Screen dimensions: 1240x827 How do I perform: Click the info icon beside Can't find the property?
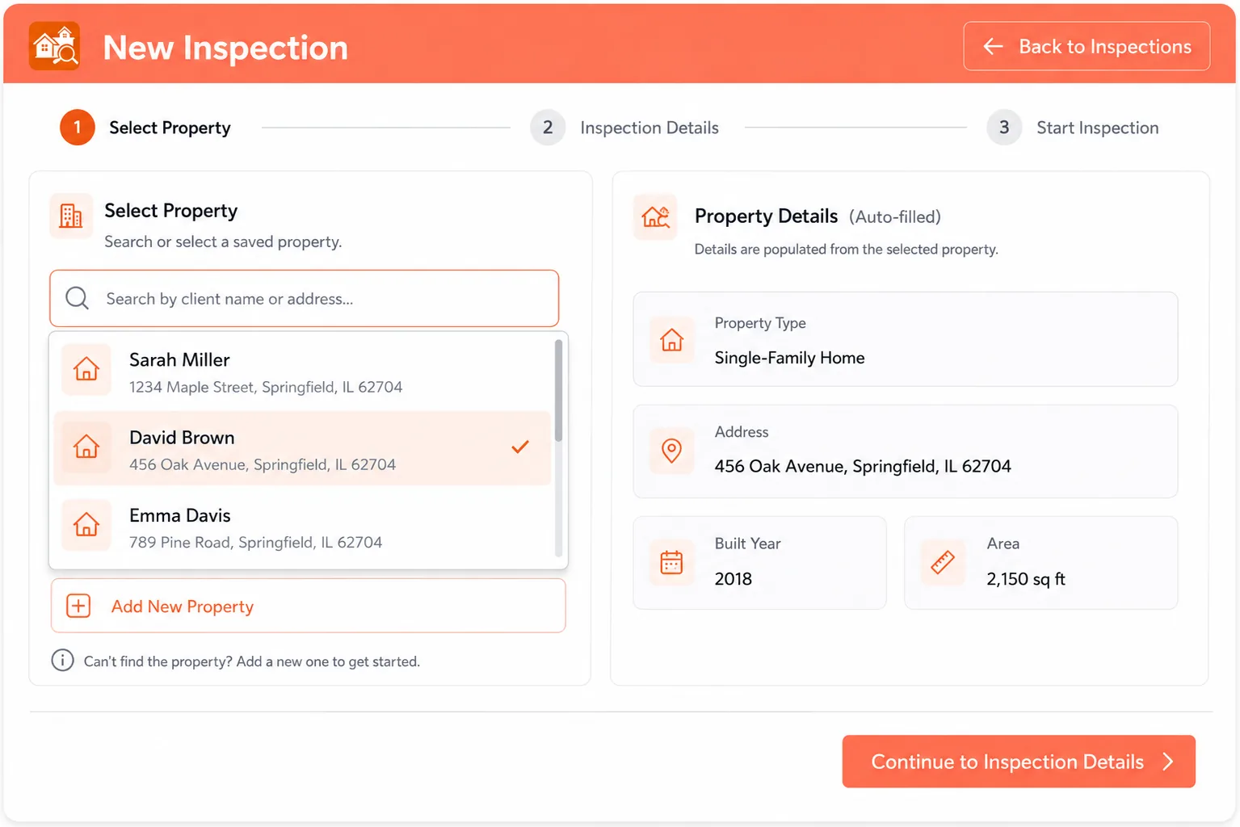tap(62, 661)
